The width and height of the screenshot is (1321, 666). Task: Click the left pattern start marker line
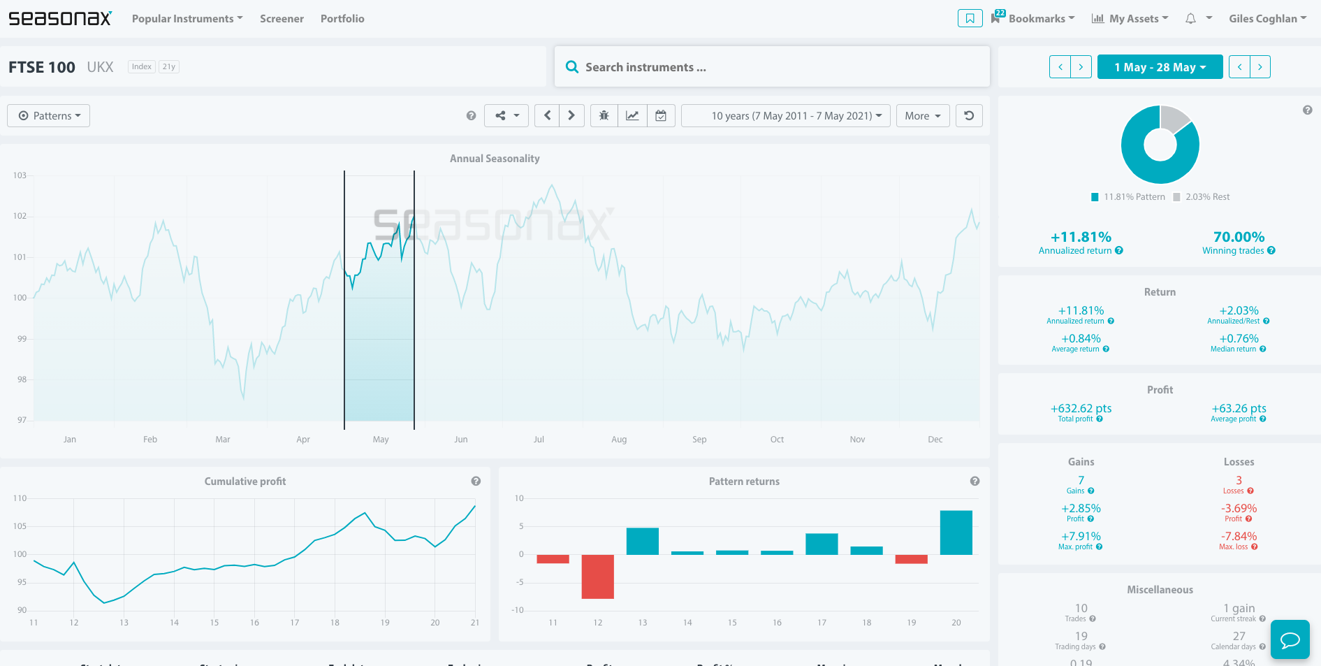click(x=344, y=301)
